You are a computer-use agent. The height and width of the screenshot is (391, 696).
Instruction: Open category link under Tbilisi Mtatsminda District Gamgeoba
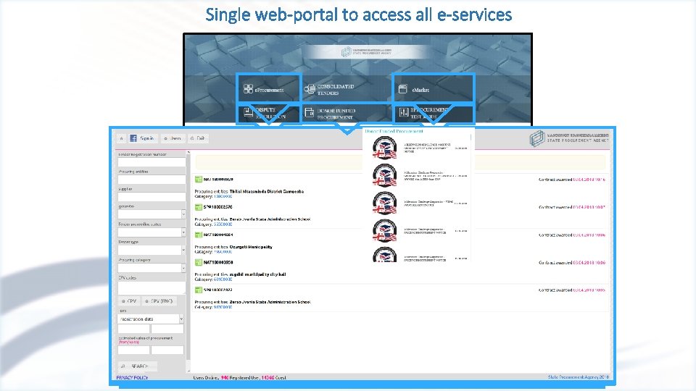pos(223,196)
